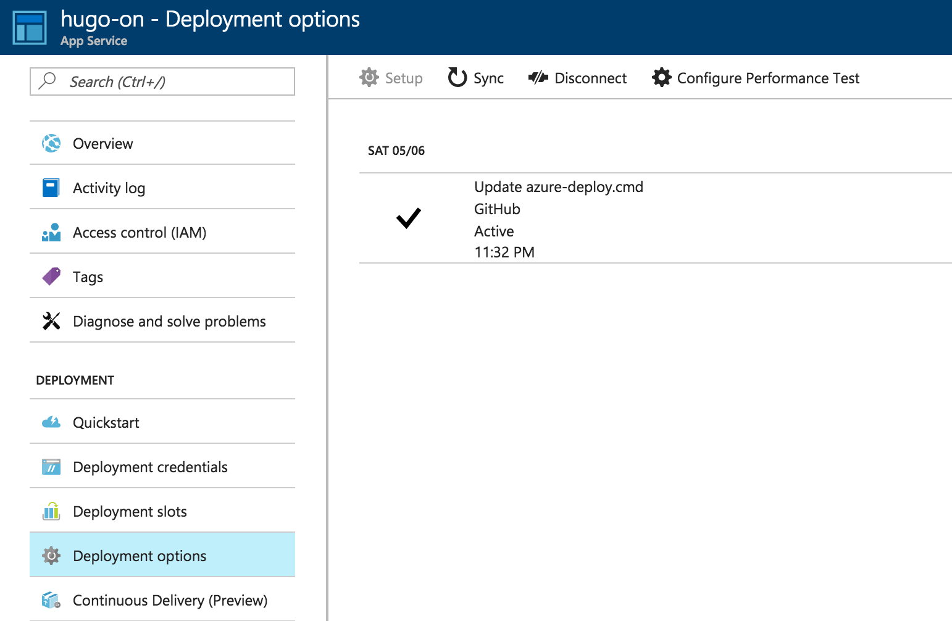Click the Activity log book icon
Image resolution: width=952 pixels, height=621 pixels.
coord(51,188)
